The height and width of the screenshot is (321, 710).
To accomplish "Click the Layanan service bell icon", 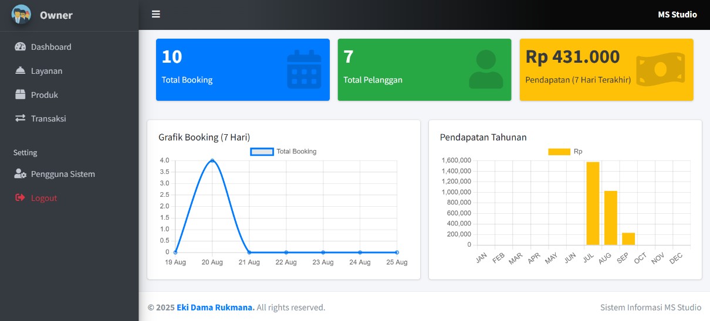I will [21, 71].
